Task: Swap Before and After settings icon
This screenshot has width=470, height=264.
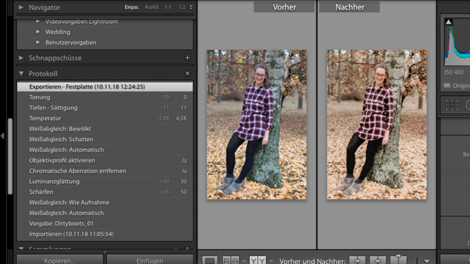Action: 398,260
